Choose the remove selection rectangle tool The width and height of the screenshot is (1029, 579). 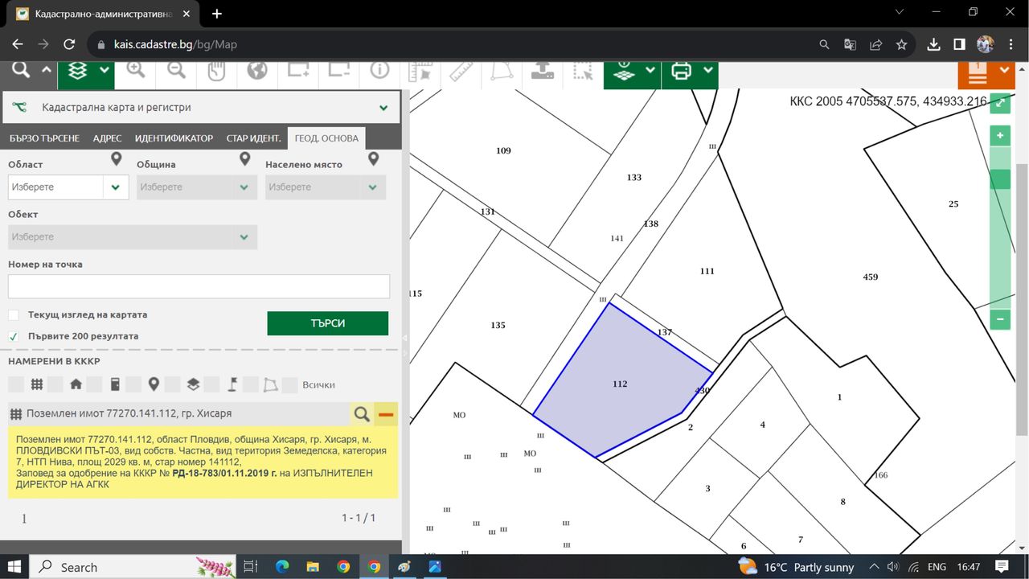pyautogui.click(x=338, y=71)
